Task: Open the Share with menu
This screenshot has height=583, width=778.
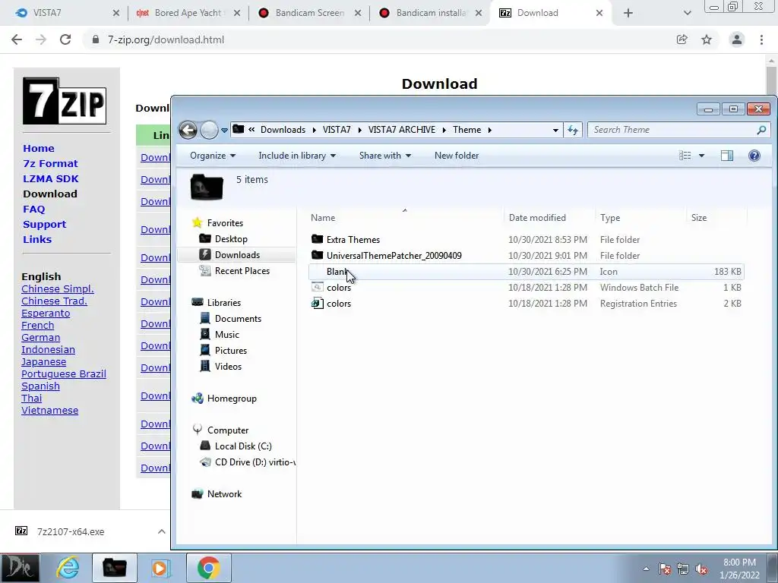Action: click(385, 156)
